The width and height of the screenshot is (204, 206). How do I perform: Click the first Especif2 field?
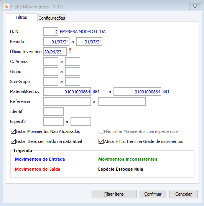(x=53, y=121)
